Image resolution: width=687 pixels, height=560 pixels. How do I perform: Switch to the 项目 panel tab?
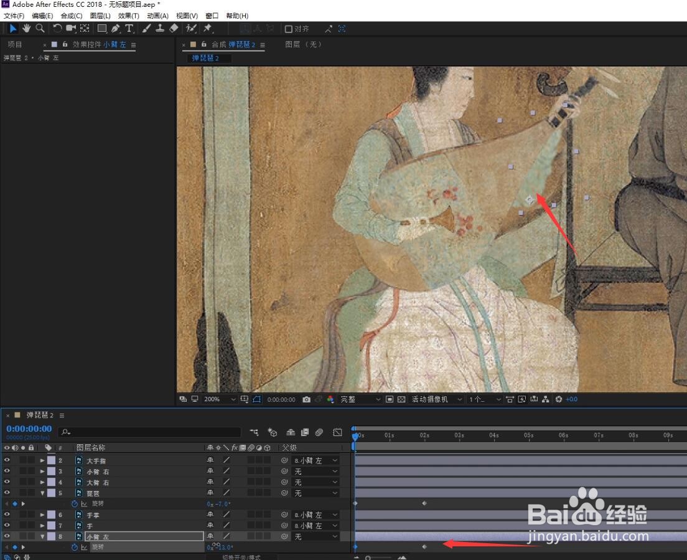[15, 45]
